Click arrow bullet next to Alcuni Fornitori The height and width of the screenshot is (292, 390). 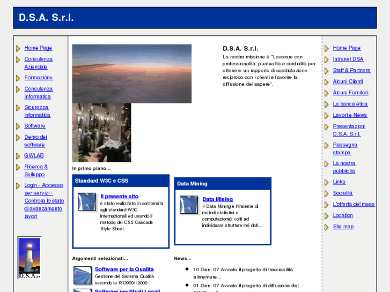[327, 93]
